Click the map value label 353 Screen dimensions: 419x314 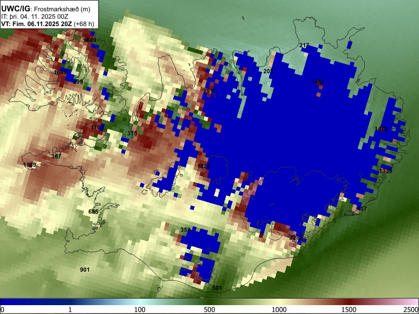click(185, 230)
